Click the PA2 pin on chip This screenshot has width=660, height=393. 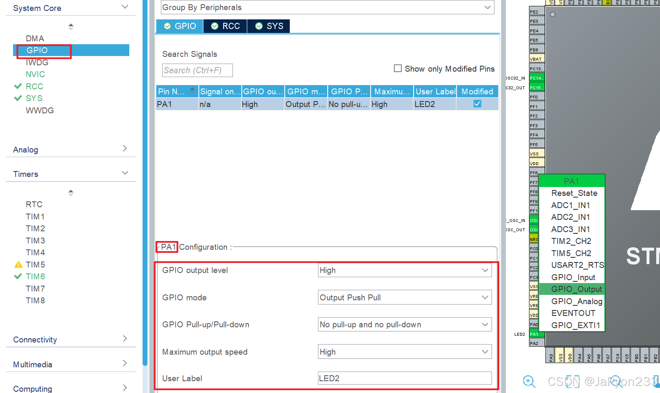537,343
